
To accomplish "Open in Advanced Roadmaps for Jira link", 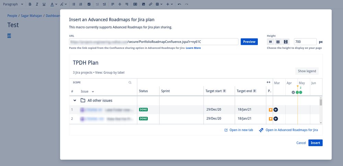I will pyautogui.click(x=288, y=130).
